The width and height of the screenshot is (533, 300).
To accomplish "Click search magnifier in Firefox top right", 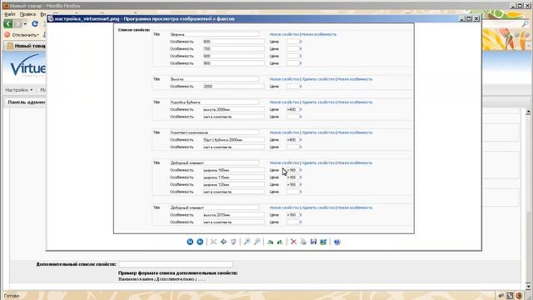I will coord(526,23).
